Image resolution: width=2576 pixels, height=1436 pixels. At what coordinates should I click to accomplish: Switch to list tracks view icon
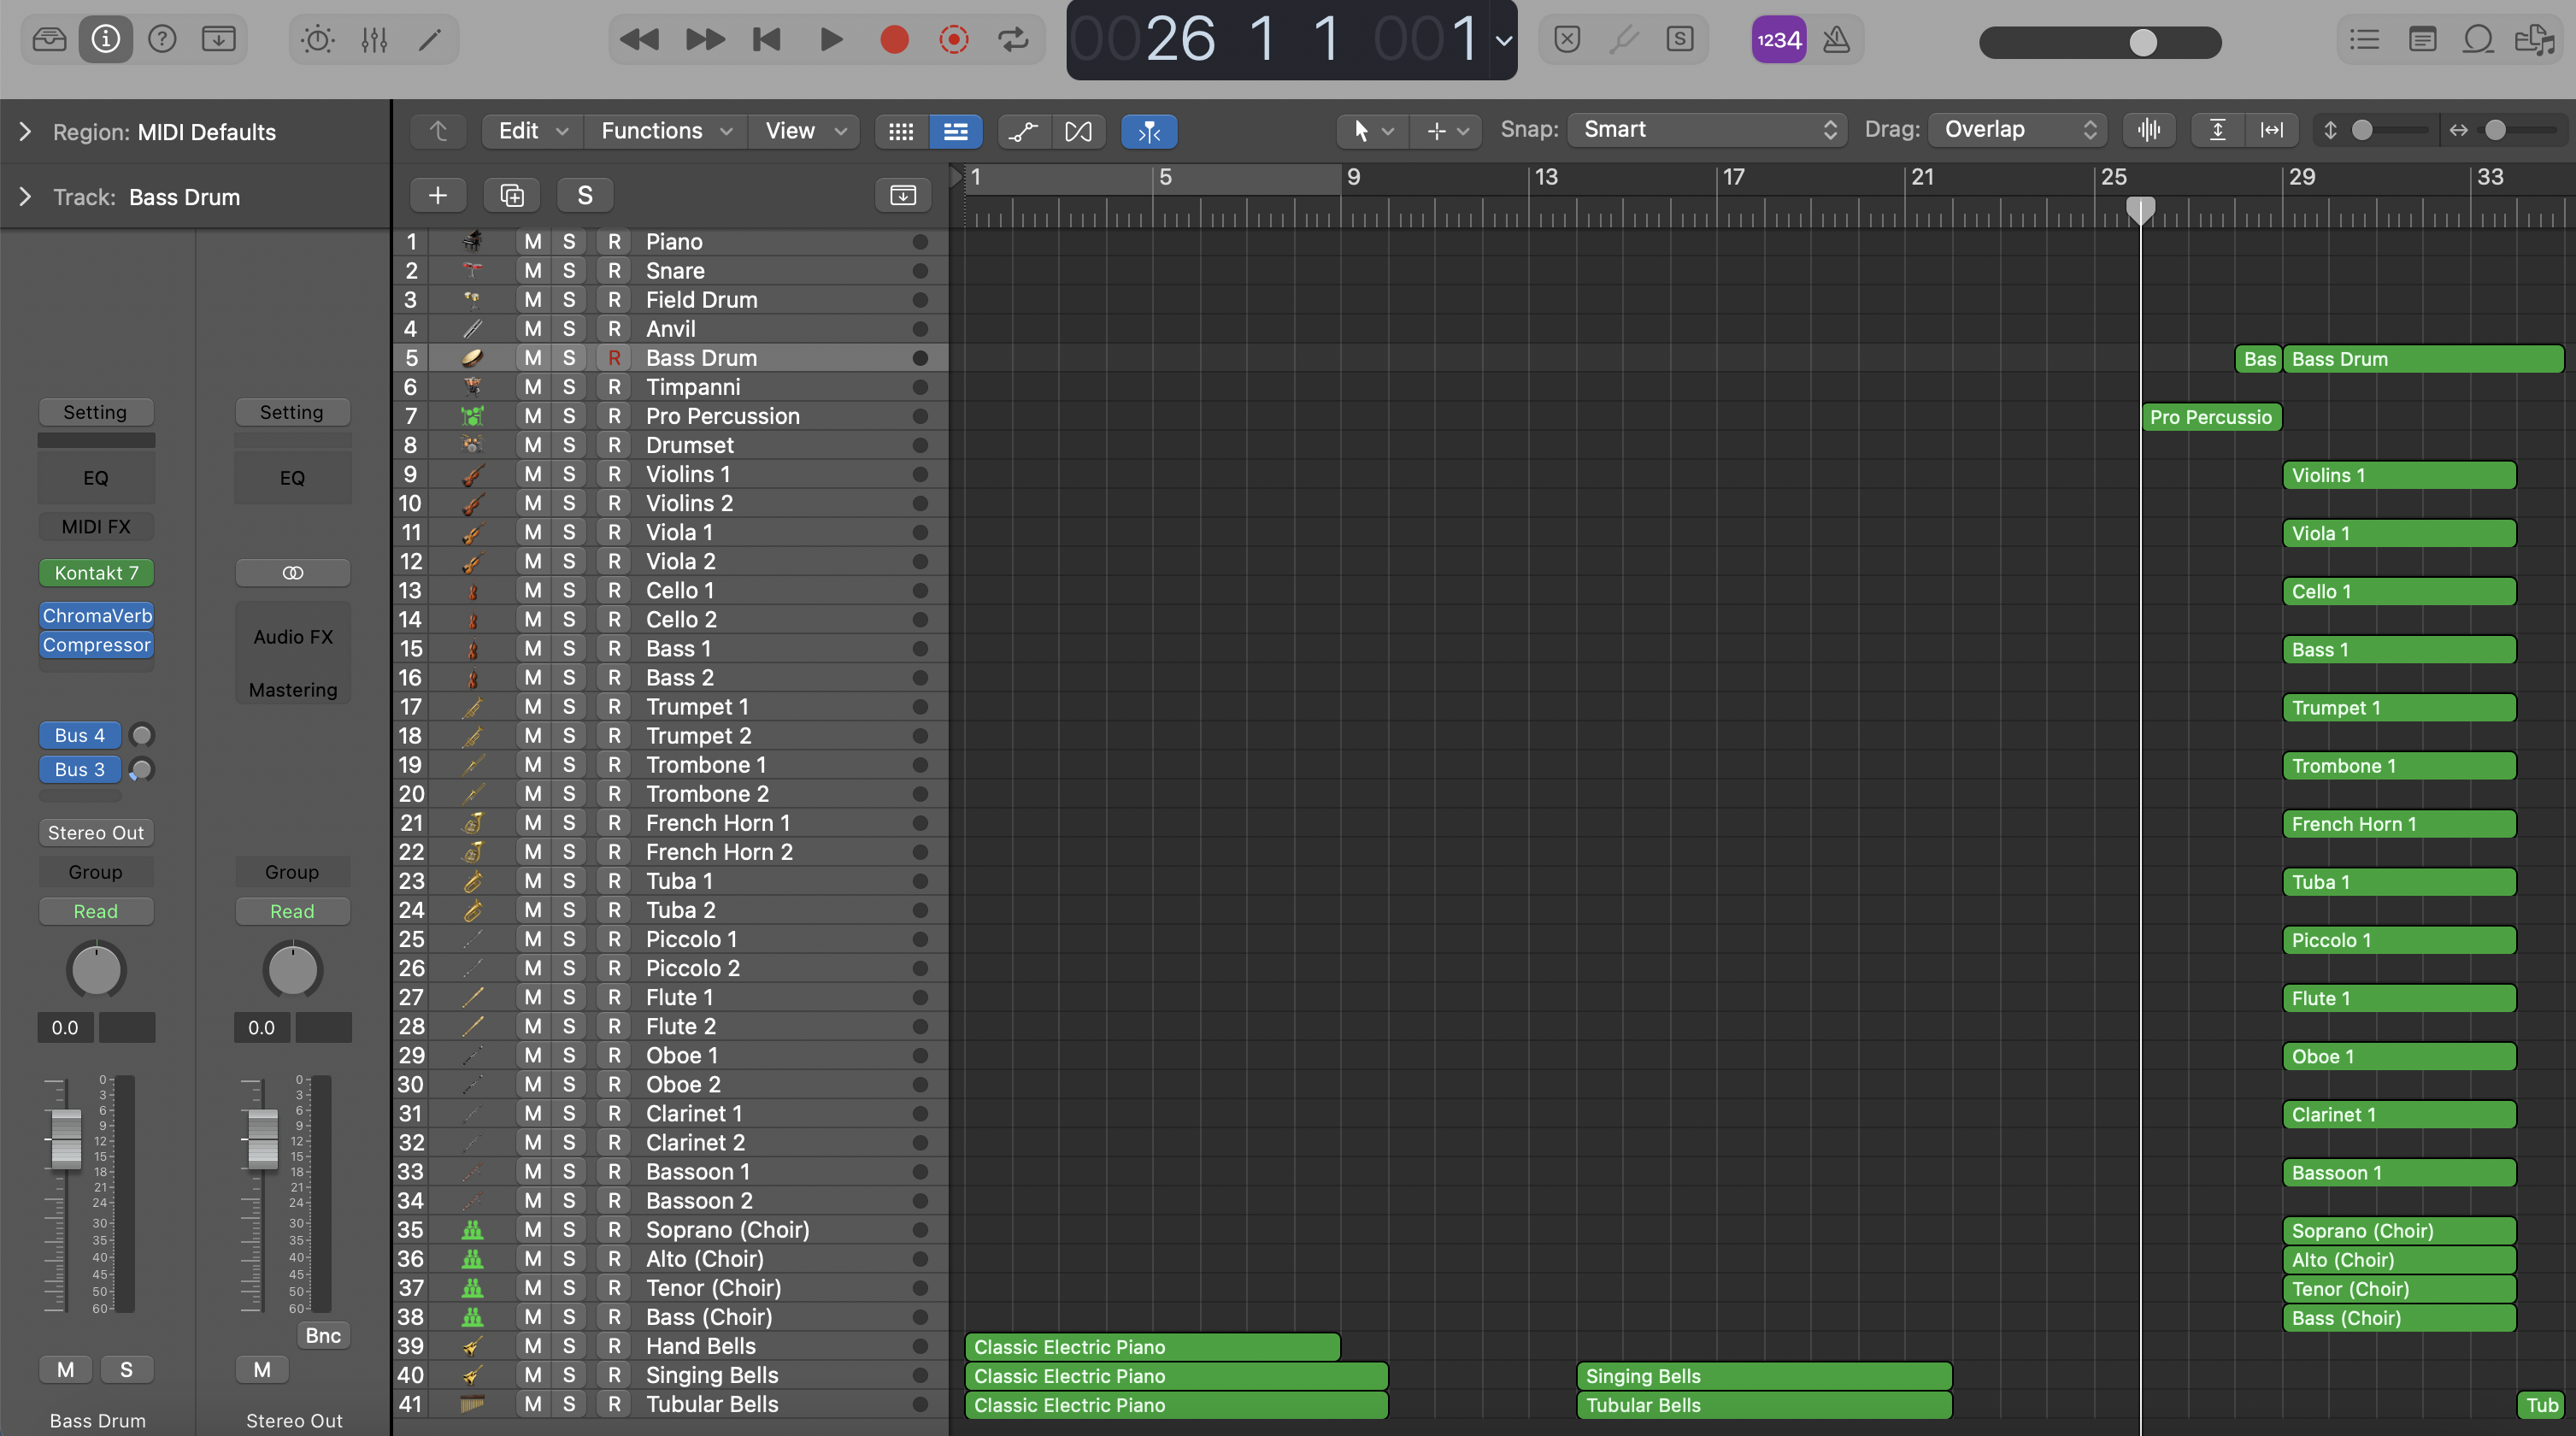pos(955,131)
